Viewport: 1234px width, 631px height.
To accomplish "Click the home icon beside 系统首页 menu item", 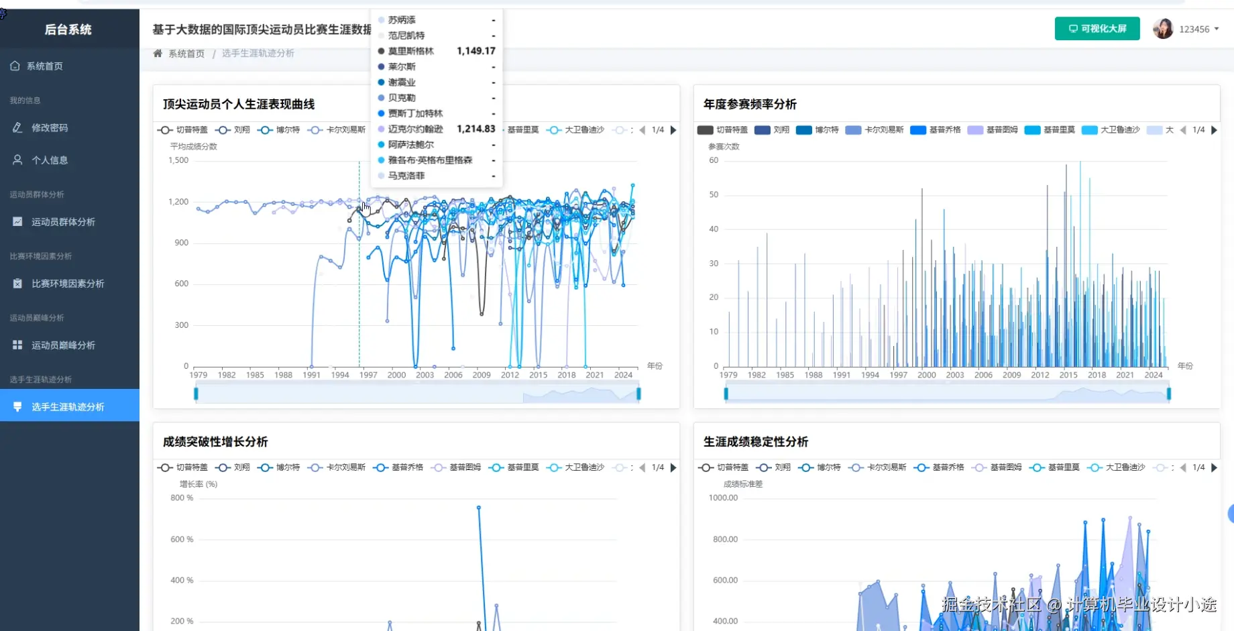I will (x=15, y=66).
